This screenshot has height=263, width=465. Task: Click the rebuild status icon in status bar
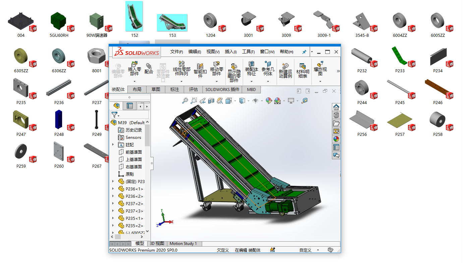point(273,250)
